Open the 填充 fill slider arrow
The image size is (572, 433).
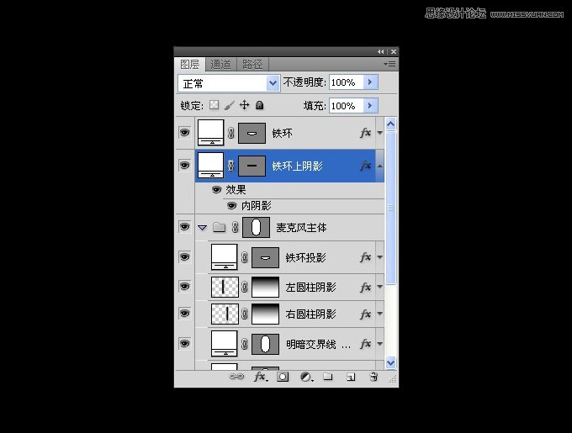tap(370, 106)
